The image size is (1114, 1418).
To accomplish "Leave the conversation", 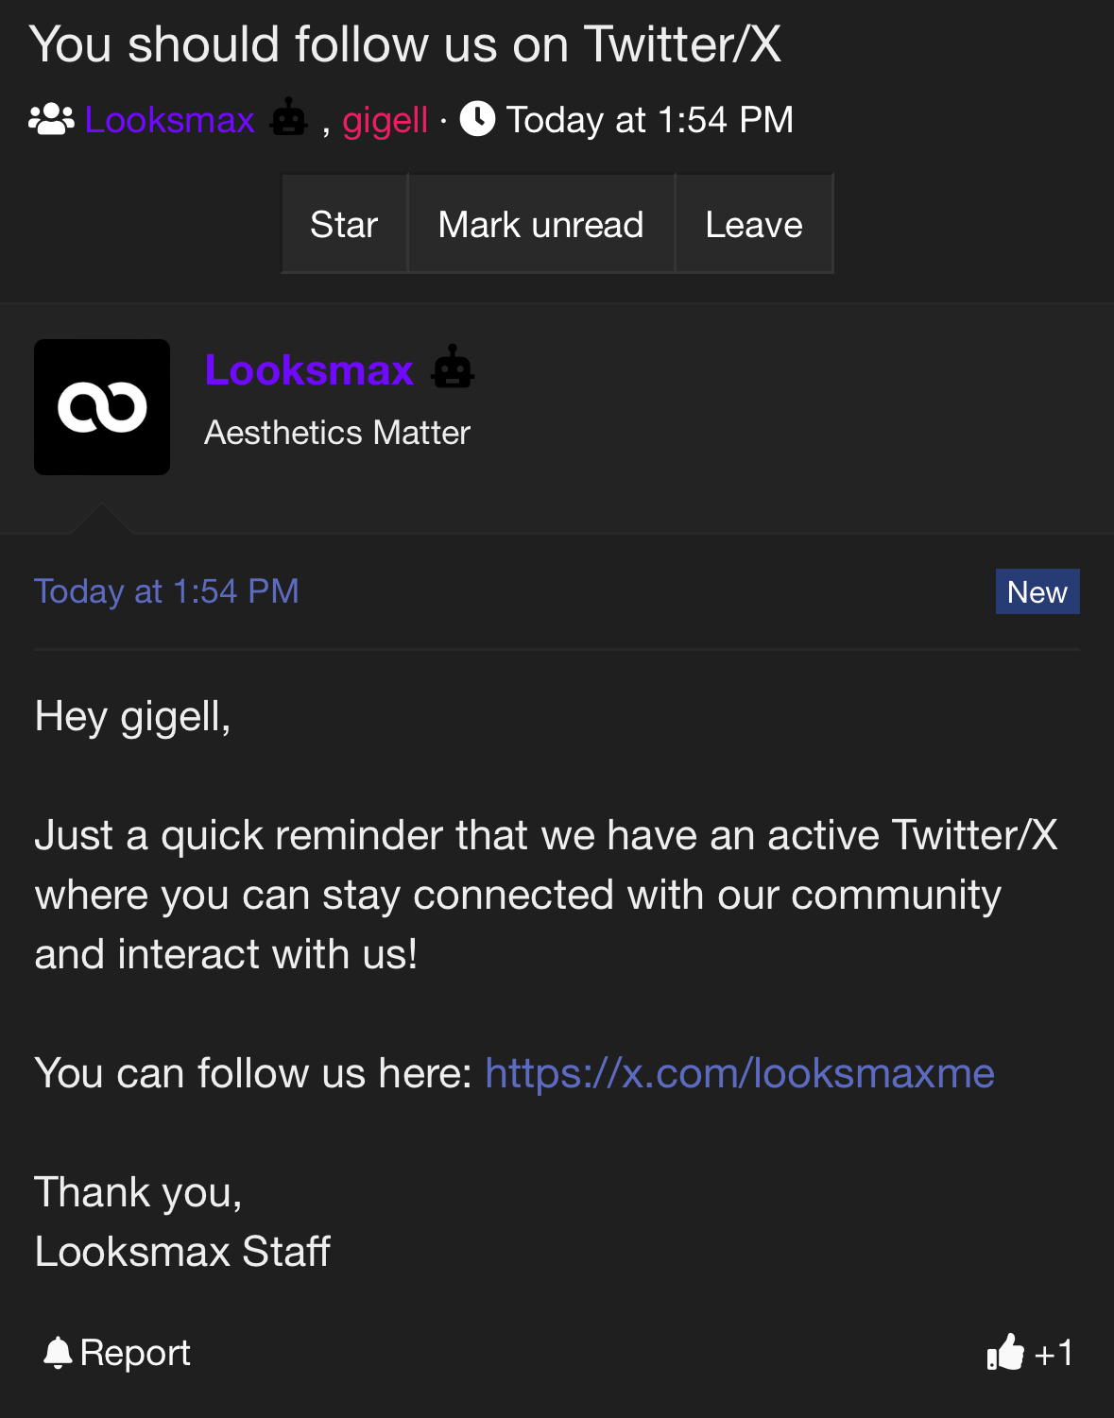I will point(753,225).
